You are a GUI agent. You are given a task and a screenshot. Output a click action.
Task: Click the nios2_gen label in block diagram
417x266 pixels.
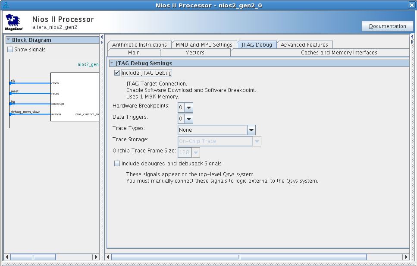(88, 64)
